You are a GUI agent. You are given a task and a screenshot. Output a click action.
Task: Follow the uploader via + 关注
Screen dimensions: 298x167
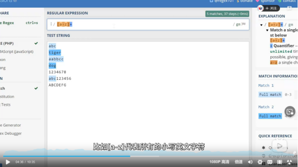(x=271, y=8)
